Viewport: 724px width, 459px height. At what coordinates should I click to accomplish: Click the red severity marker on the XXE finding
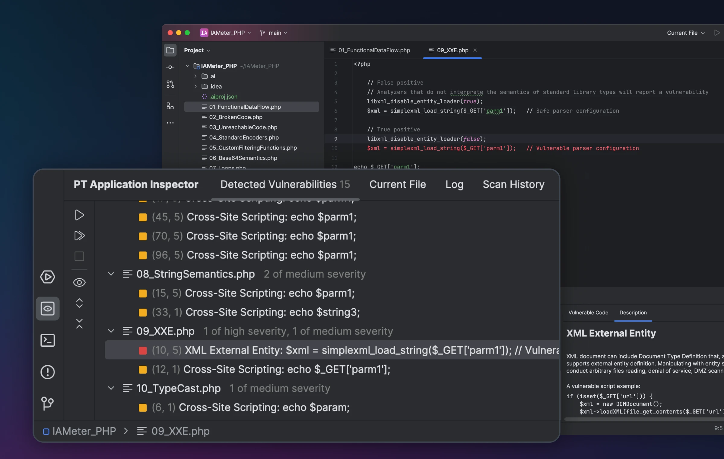click(143, 350)
